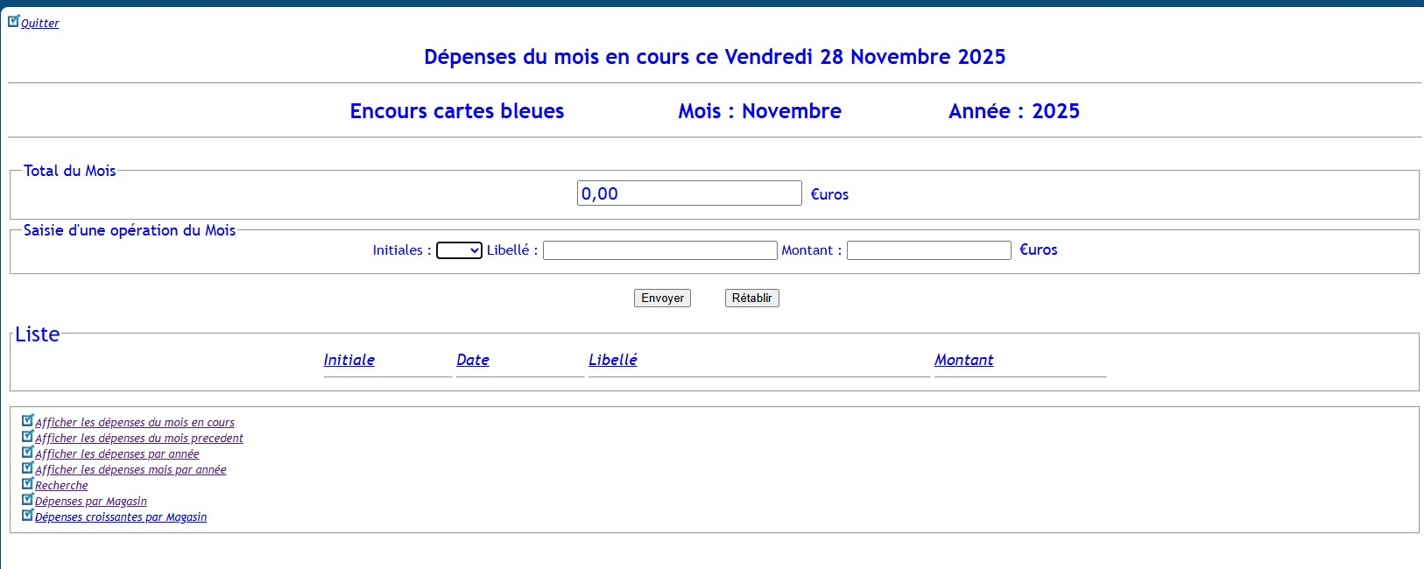Sort list by Initiale column
Viewport: 1424px width, 569px height.
tap(349, 360)
